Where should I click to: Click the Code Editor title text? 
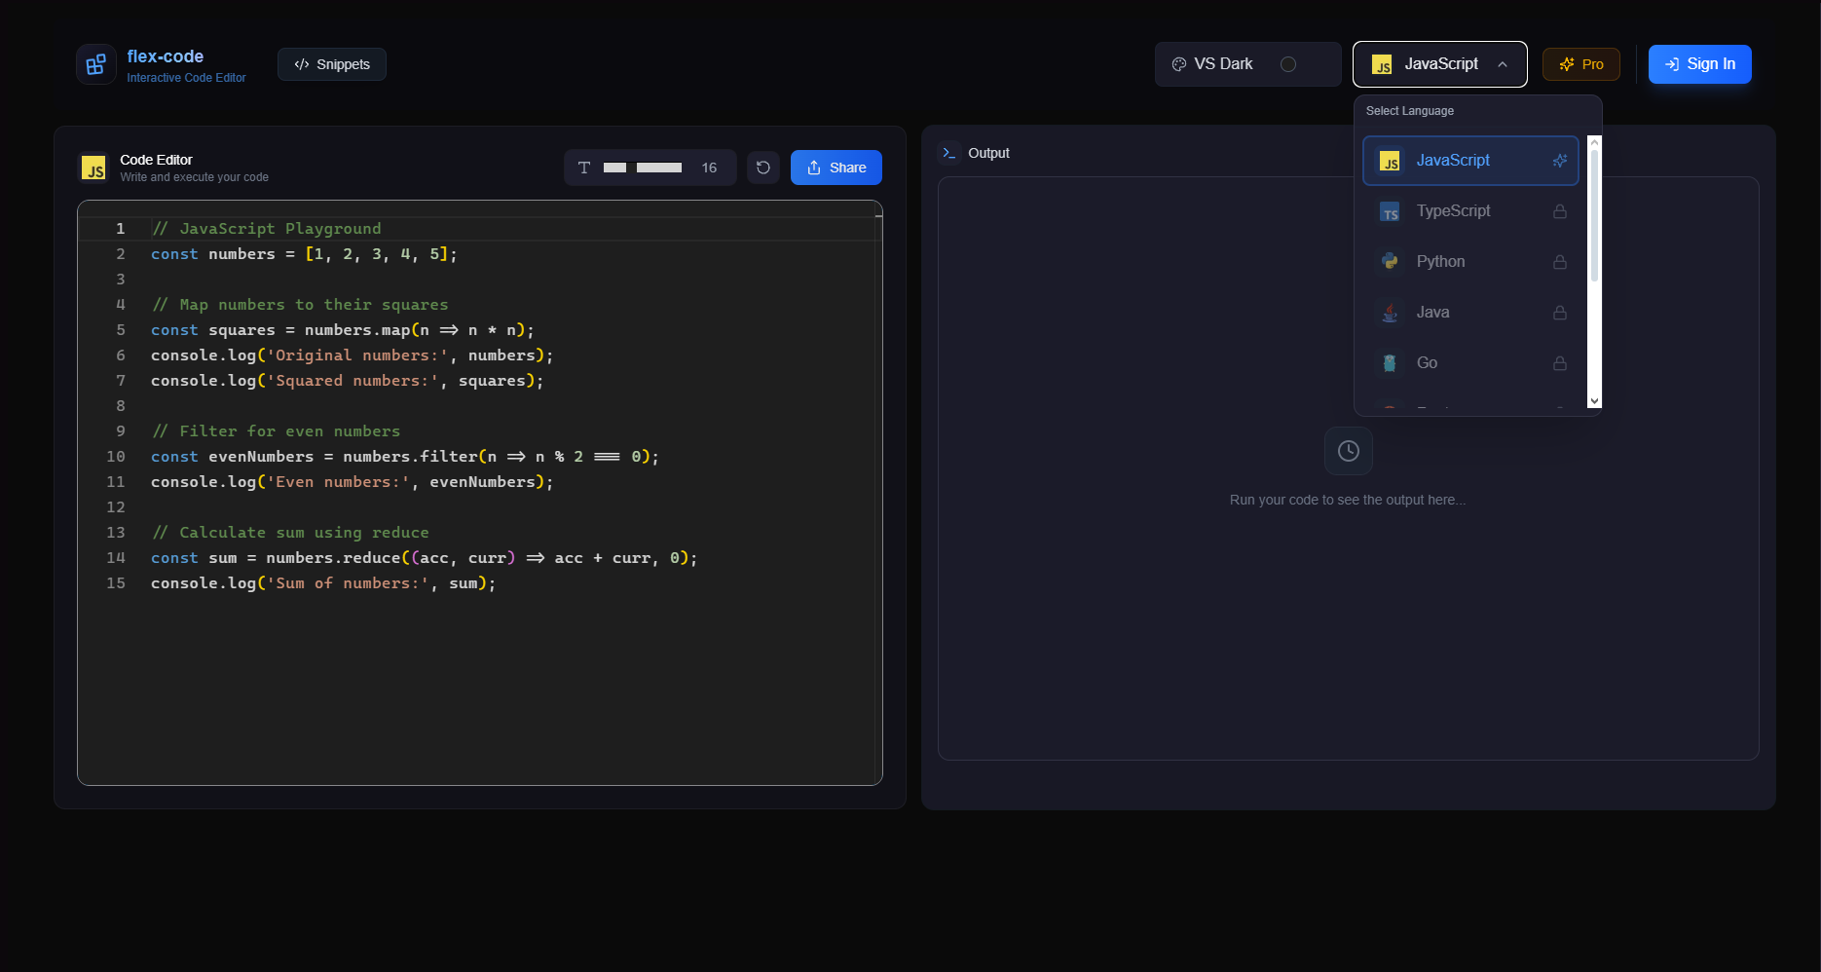coord(156,160)
